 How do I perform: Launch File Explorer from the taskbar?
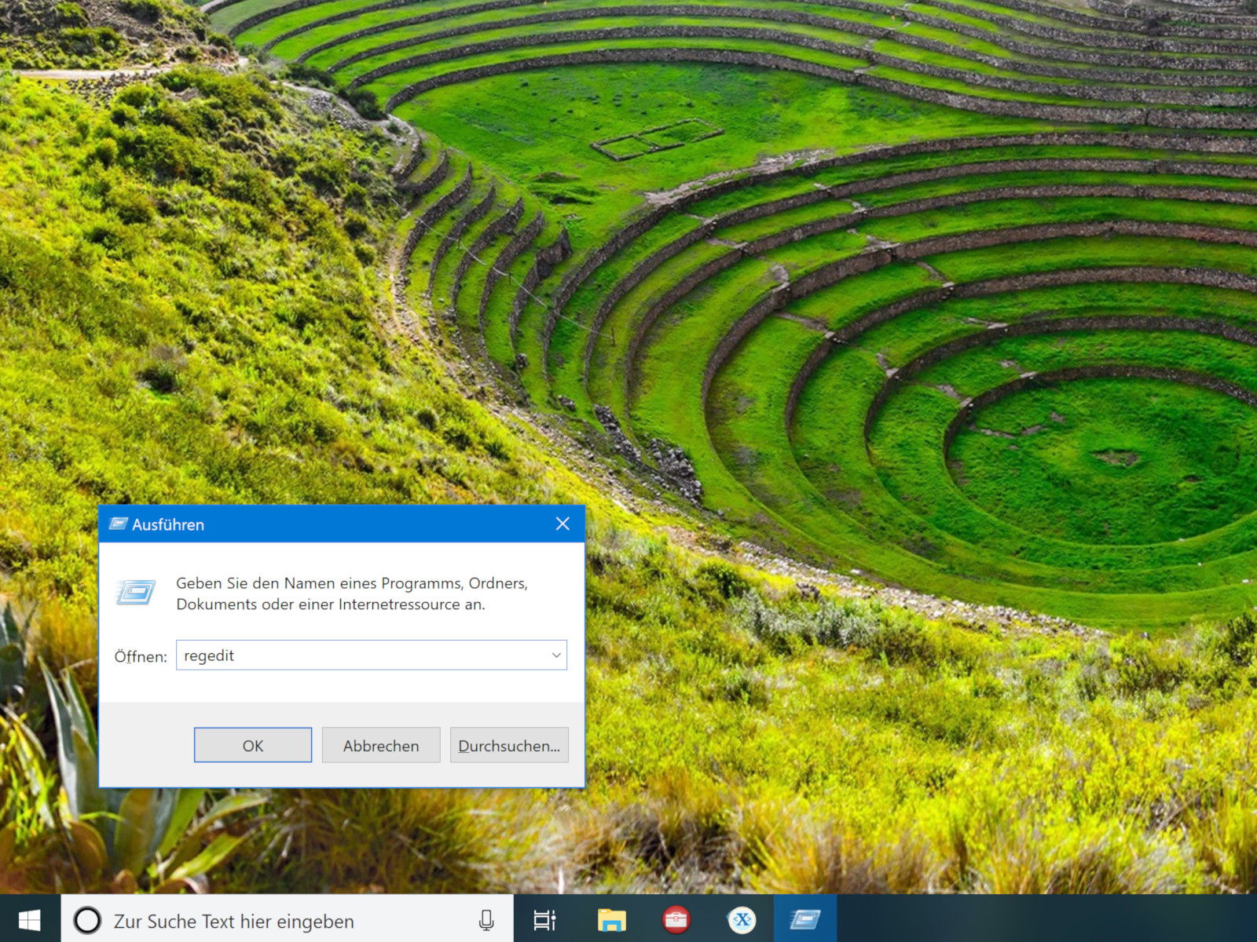click(x=611, y=920)
